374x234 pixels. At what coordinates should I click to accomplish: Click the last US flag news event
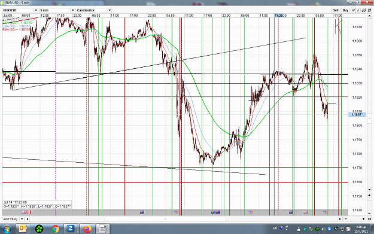pos(325,212)
